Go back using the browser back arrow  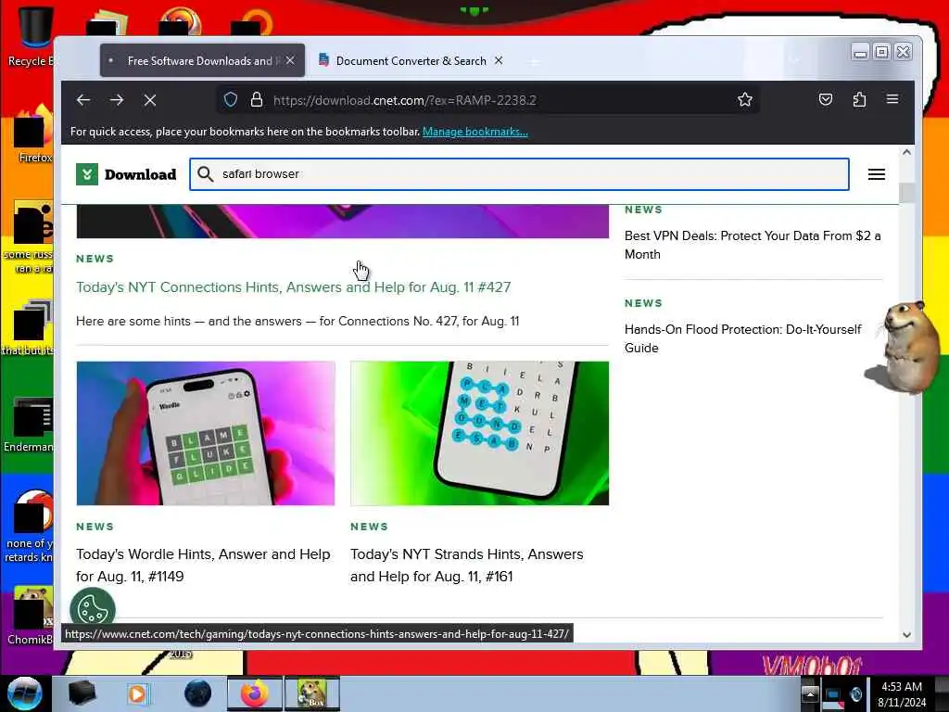coord(83,100)
